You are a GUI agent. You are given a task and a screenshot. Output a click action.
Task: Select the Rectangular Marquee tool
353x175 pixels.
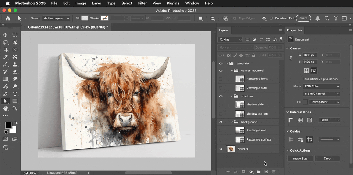pyautogui.click(x=15, y=35)
